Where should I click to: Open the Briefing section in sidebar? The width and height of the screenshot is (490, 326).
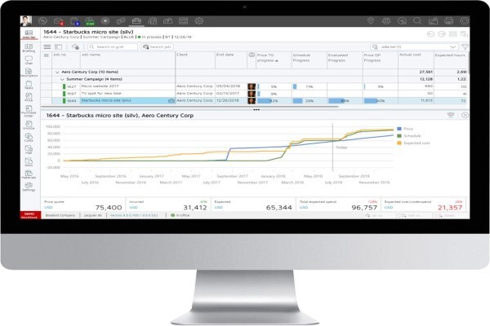point(29,48)
